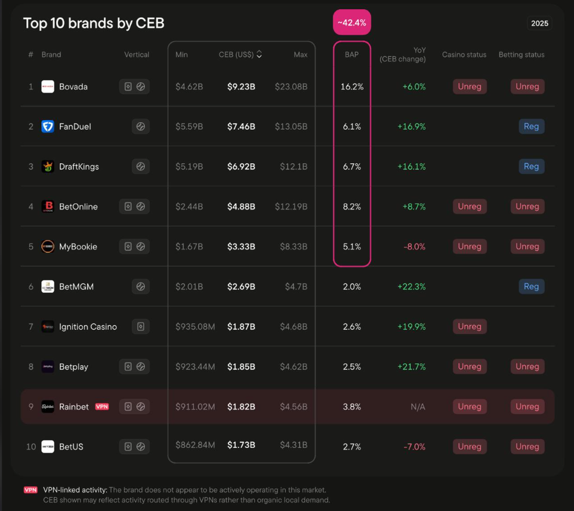Click the pink ~42.4% summary badge
This screenshot has width=574, height=511.
click(x=351, y=23)
